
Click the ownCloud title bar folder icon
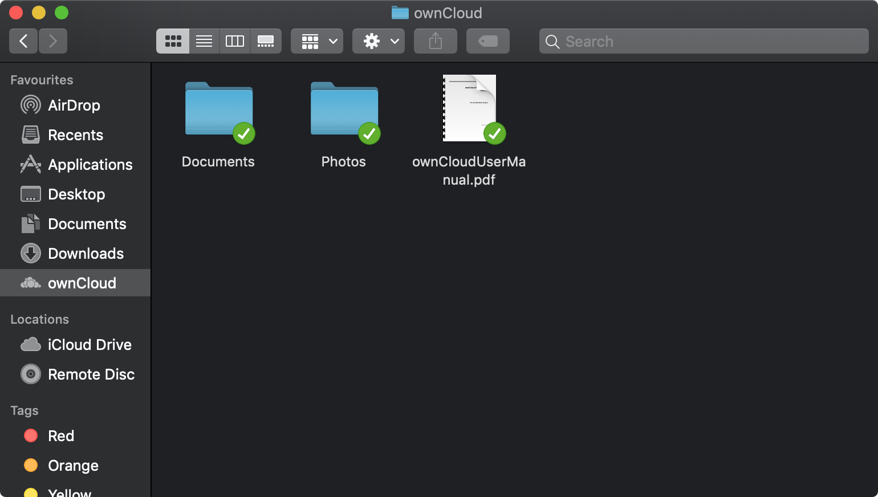pyautogui.click(x=400, y=13)
